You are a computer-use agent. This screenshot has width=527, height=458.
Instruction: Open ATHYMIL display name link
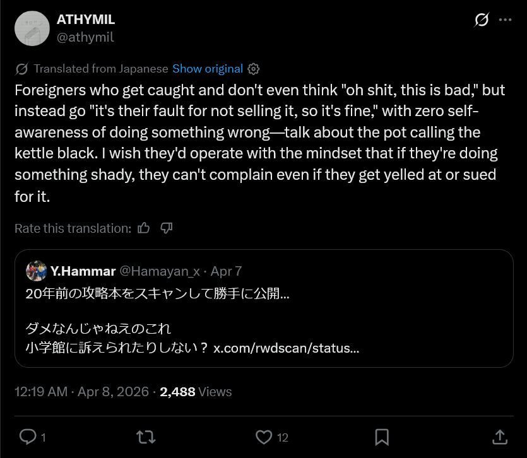tap(86, 20)
